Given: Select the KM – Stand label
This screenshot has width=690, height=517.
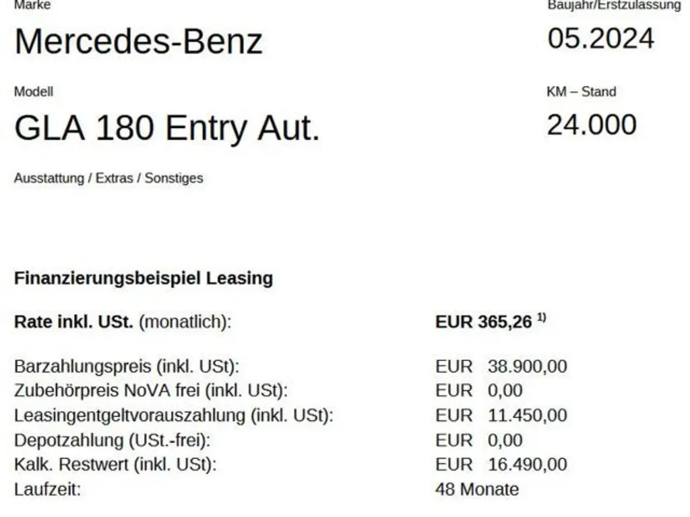Looking at the screenshot, I should (581, 92).
